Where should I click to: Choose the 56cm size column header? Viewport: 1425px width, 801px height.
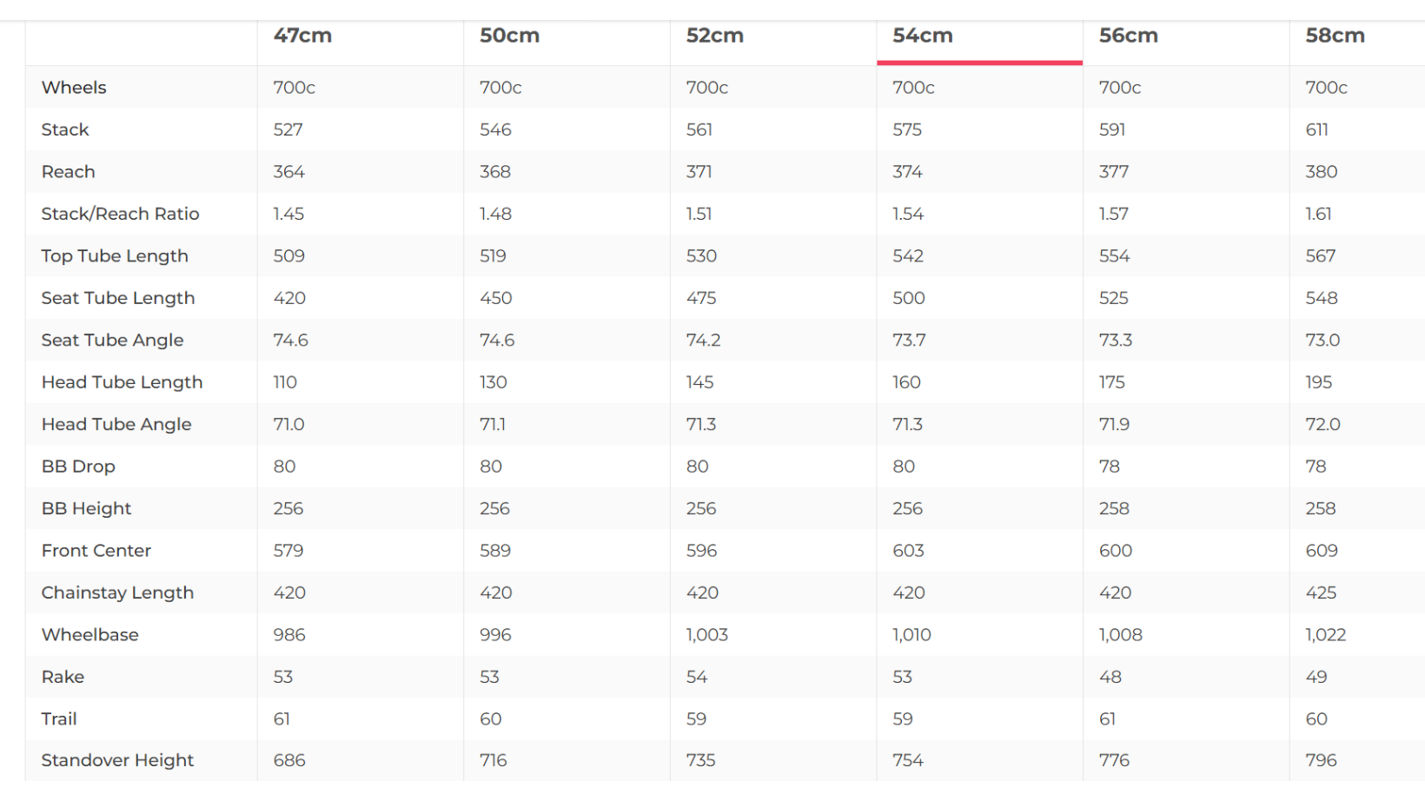tap(1128, 36)
